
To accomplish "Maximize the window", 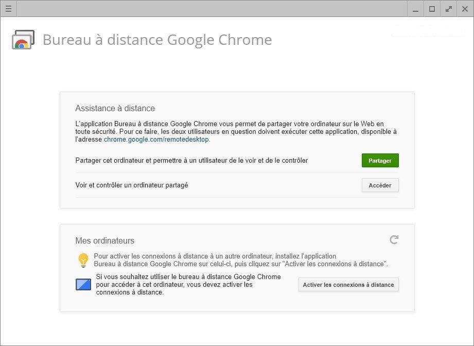I will point(432,9).
